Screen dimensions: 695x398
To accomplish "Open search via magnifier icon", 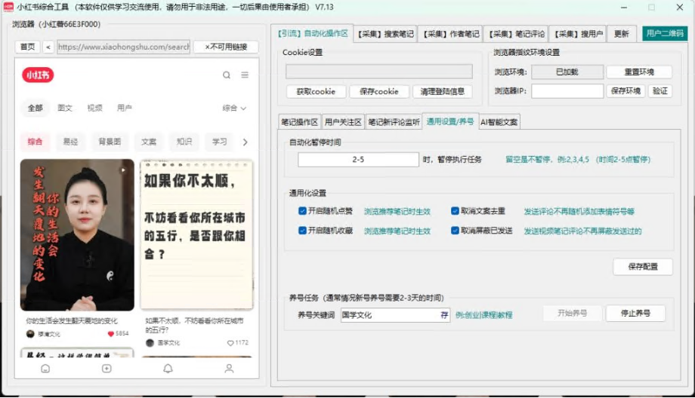I will coord(227,75).
